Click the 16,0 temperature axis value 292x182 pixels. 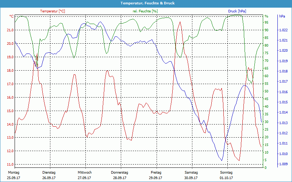point(11,97)
